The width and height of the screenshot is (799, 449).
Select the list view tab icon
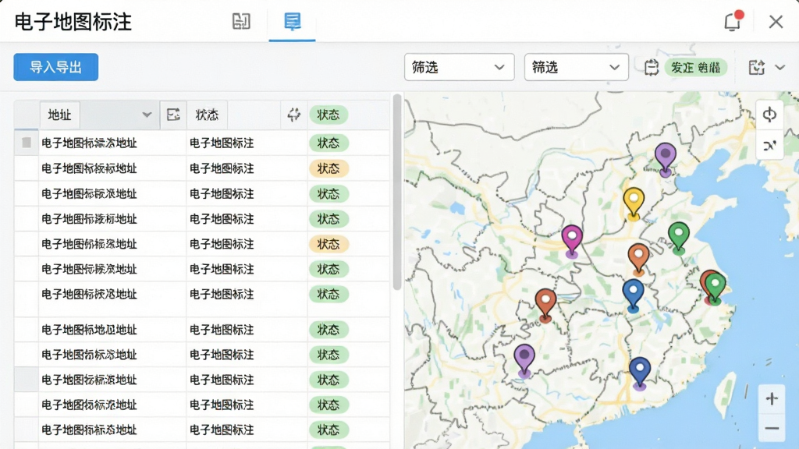(292, 21)
